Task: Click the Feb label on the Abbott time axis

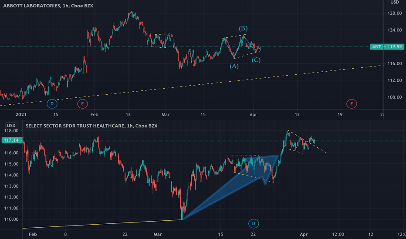Action: tap(94, 114)
